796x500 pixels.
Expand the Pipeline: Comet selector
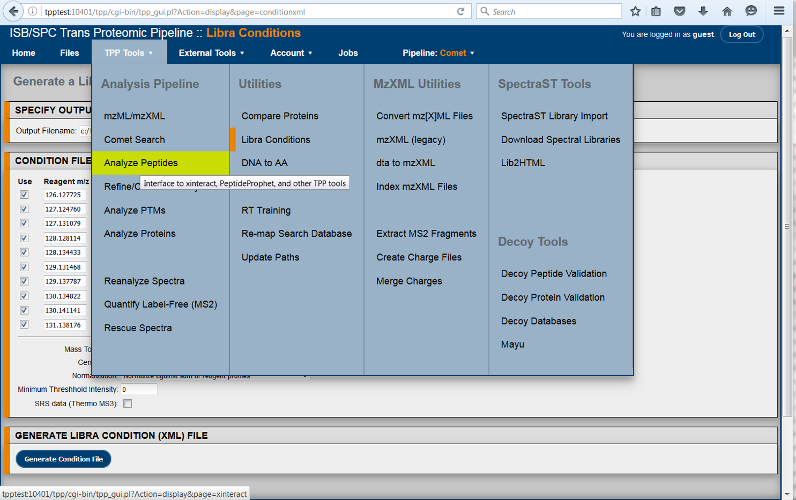pos(438,53)
